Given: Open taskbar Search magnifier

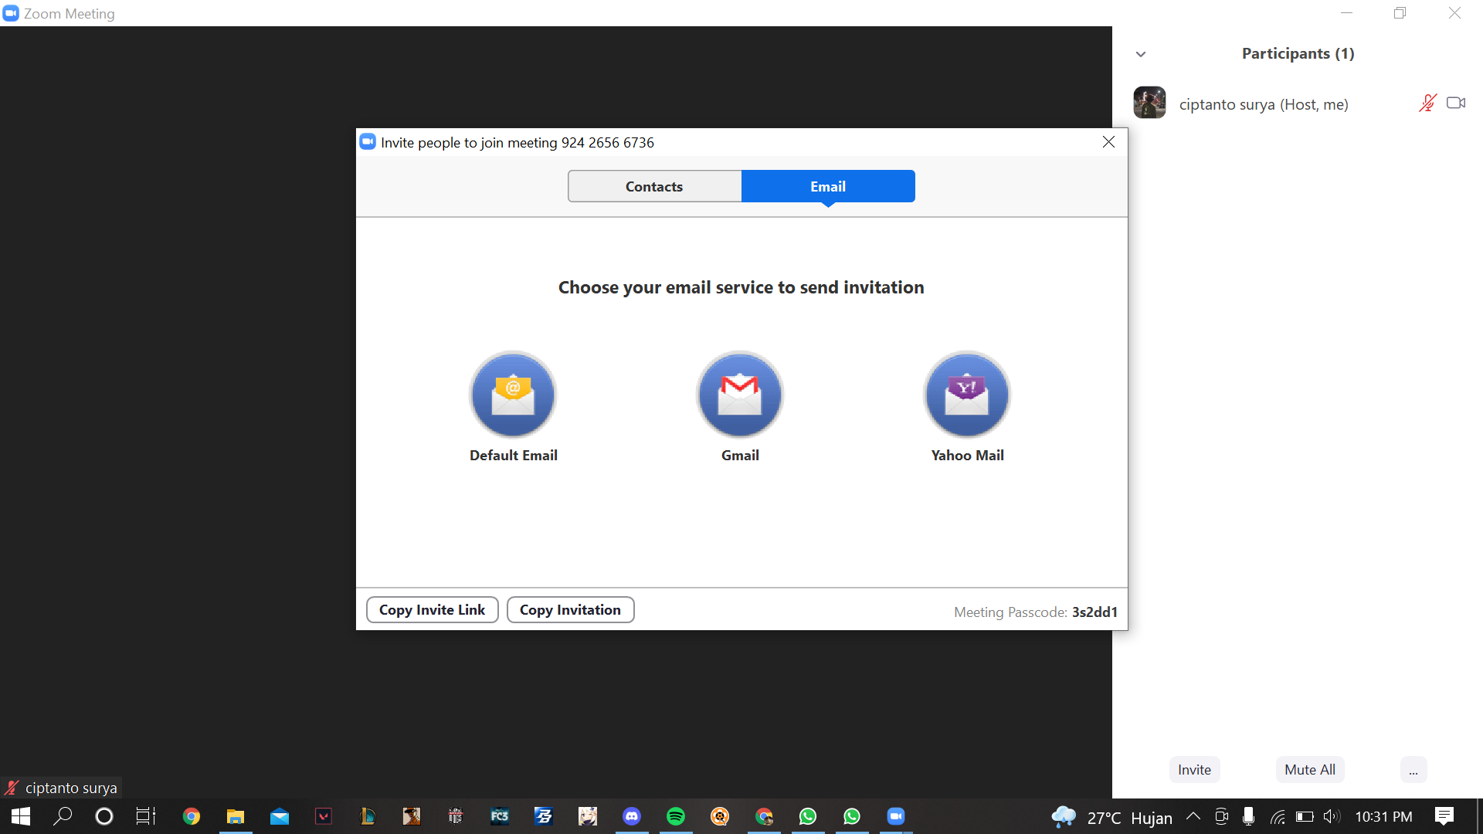Looking at the screenshot, I should [x=63, y=816].
